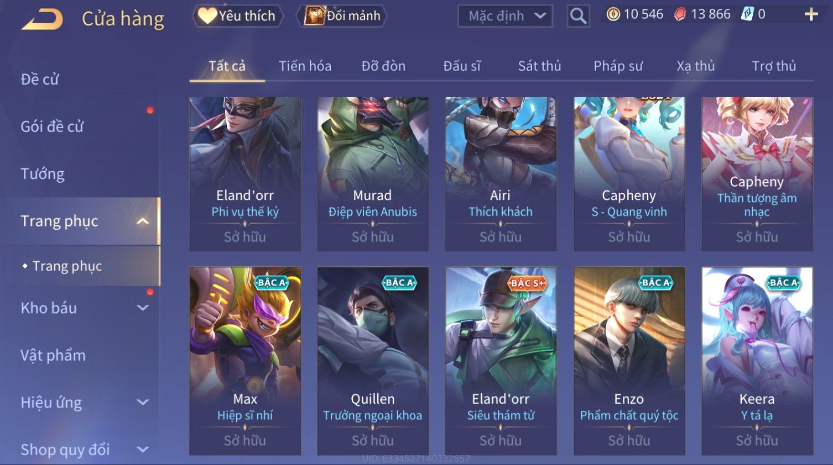The width and height of the screenshot is (833, 465).
Task: Select Keera Y tá lạ skin card
Action: pyautogui.click(x=757, y=361)
